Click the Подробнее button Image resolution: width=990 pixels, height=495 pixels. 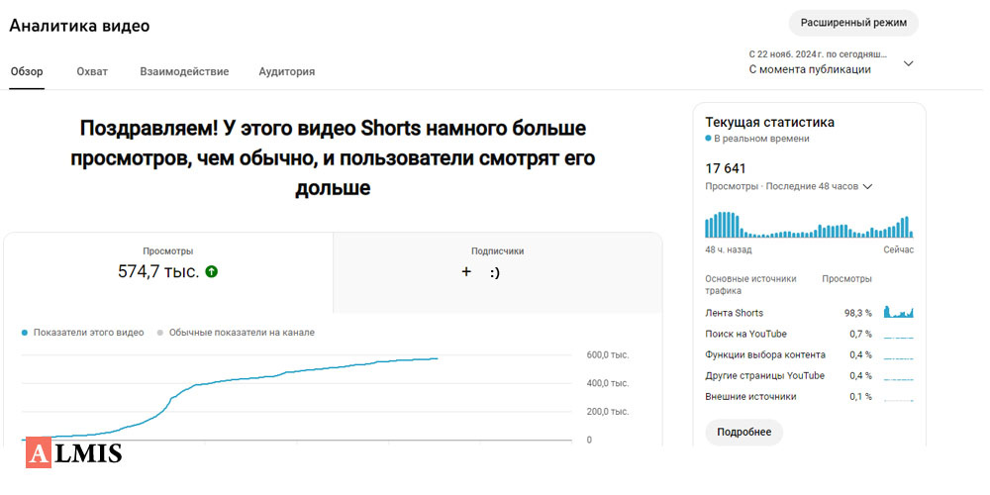[x=743, y=432]
